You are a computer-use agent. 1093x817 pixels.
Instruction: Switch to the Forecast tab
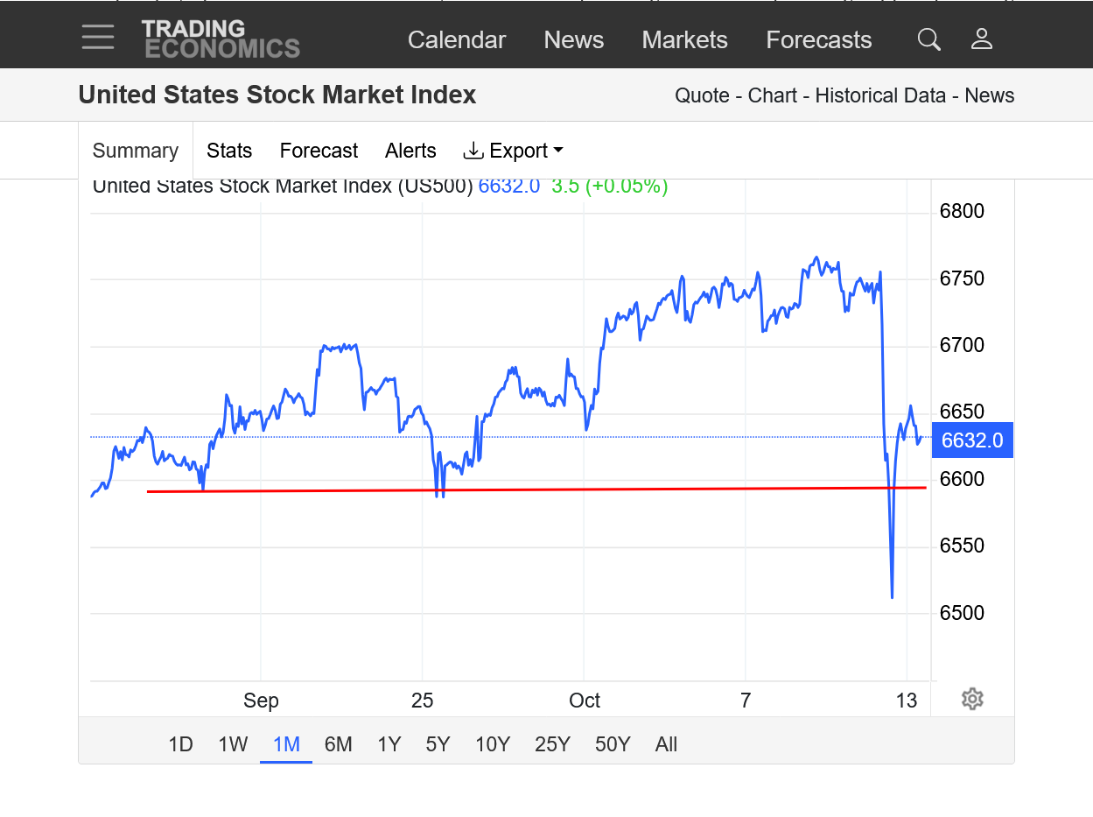pyautogui.click(x=319, y=151)
